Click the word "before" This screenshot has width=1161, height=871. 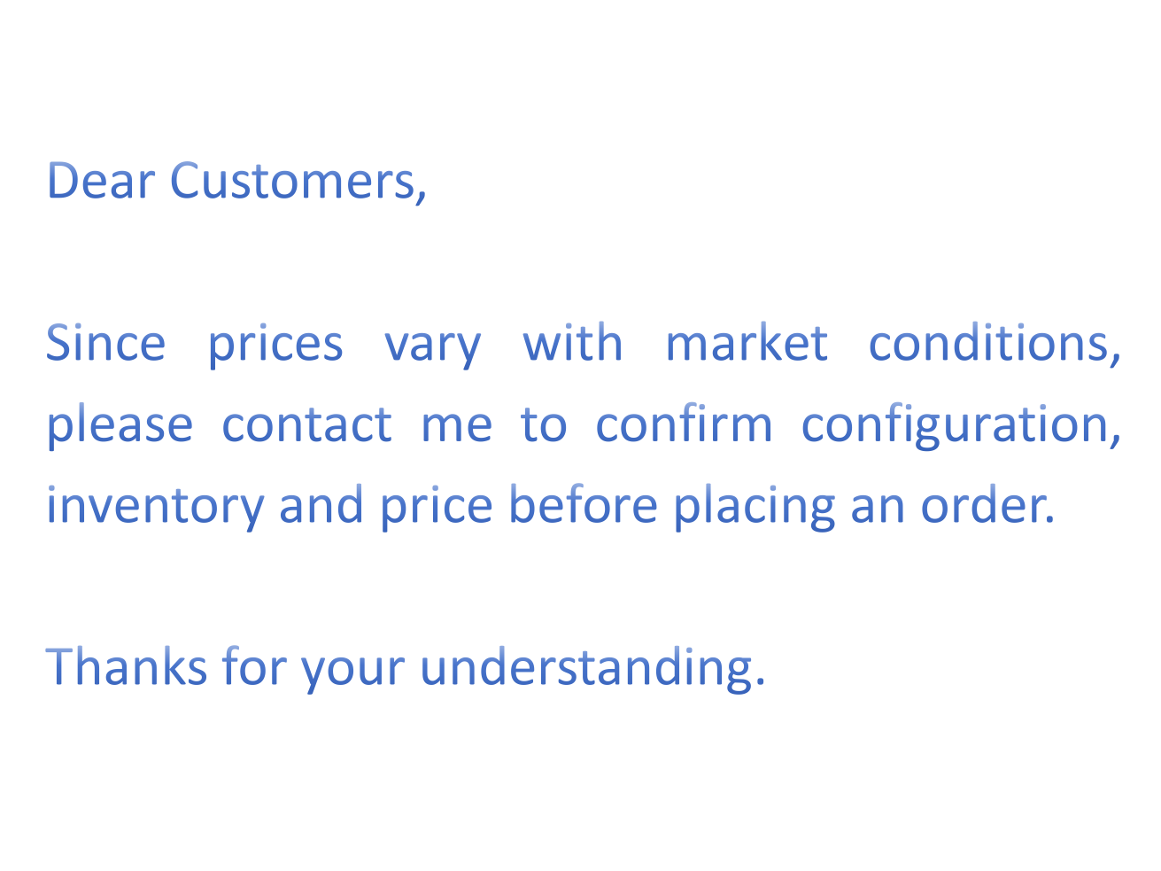click(x=583, y=507)
